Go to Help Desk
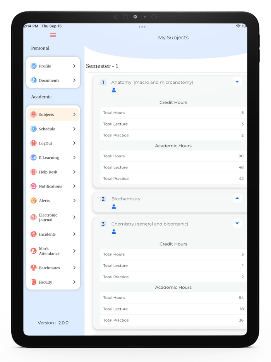The image size is (271, 362). (x=53, y=172)
